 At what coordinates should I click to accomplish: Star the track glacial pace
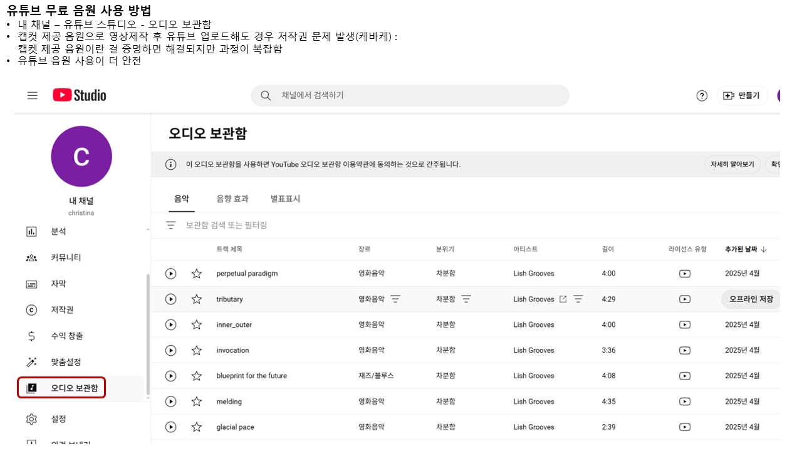tap(196, 427)
